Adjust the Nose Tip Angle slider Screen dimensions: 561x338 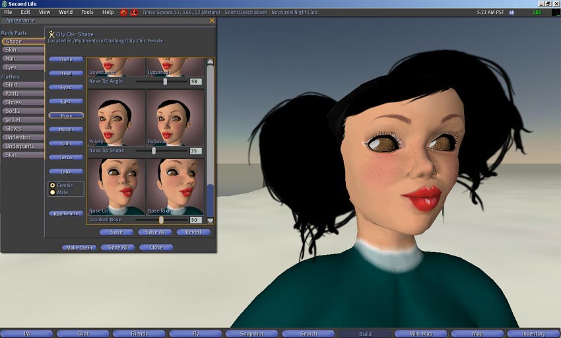[x=165, y=81]
